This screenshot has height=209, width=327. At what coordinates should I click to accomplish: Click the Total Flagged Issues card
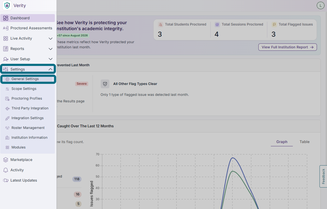pyautogui.click(x=293, y=30)
